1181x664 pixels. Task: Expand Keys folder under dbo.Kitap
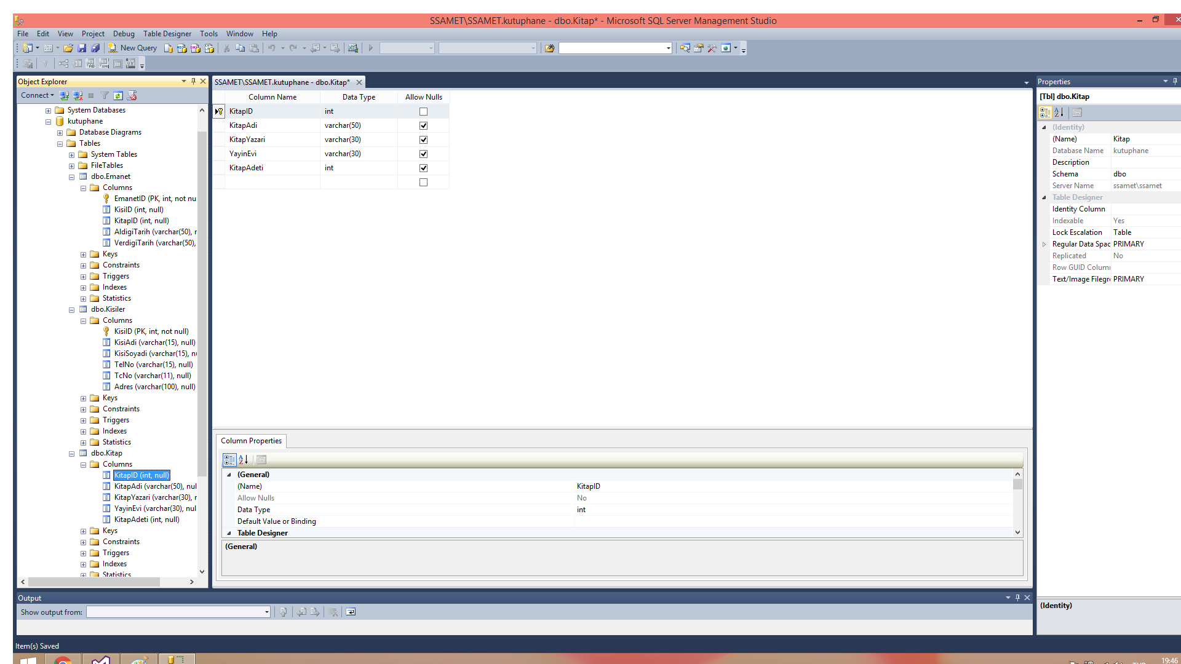[x=83, y=531]
